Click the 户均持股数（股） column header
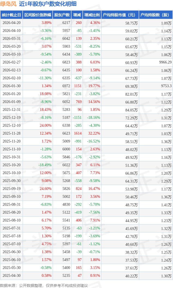Image resolution: width=173 pixels, height=288 pixels. (x=156, y=15)
